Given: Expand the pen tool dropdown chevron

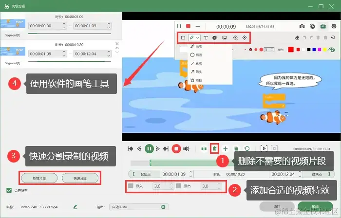Looking at the screenshot, I should [197, 38].
